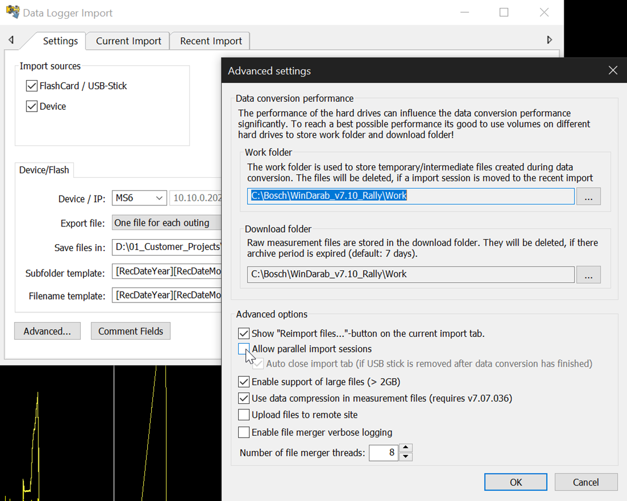Minimize the Data Logger Import window
Screen dimensions: 627x501
(x=464, y=13)
